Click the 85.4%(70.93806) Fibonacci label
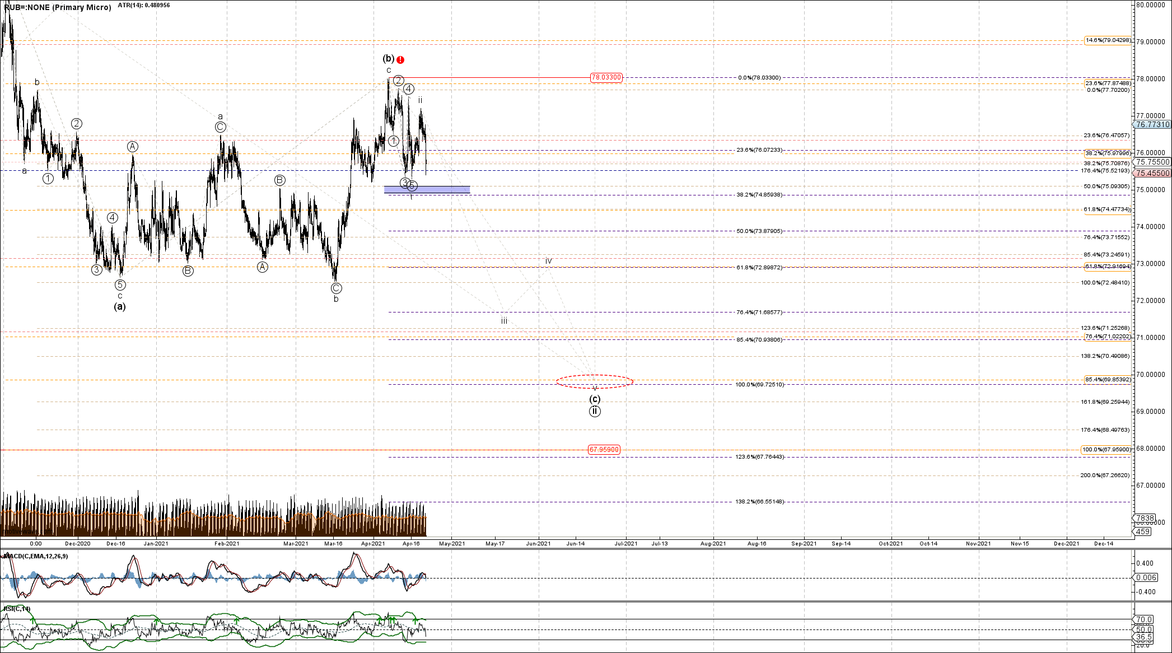Image resolution: width=1172 pixels, height=653 pixels. [x=759, y=340]
